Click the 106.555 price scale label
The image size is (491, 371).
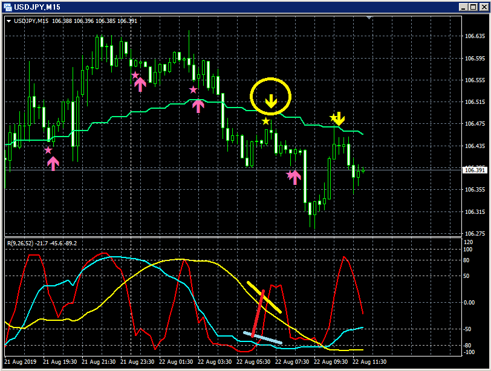[x=475, y=80]
